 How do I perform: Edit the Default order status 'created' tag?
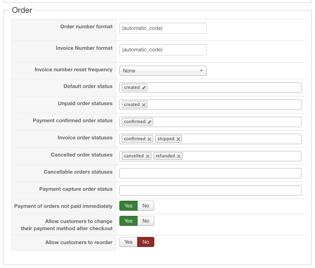point(144,88)
